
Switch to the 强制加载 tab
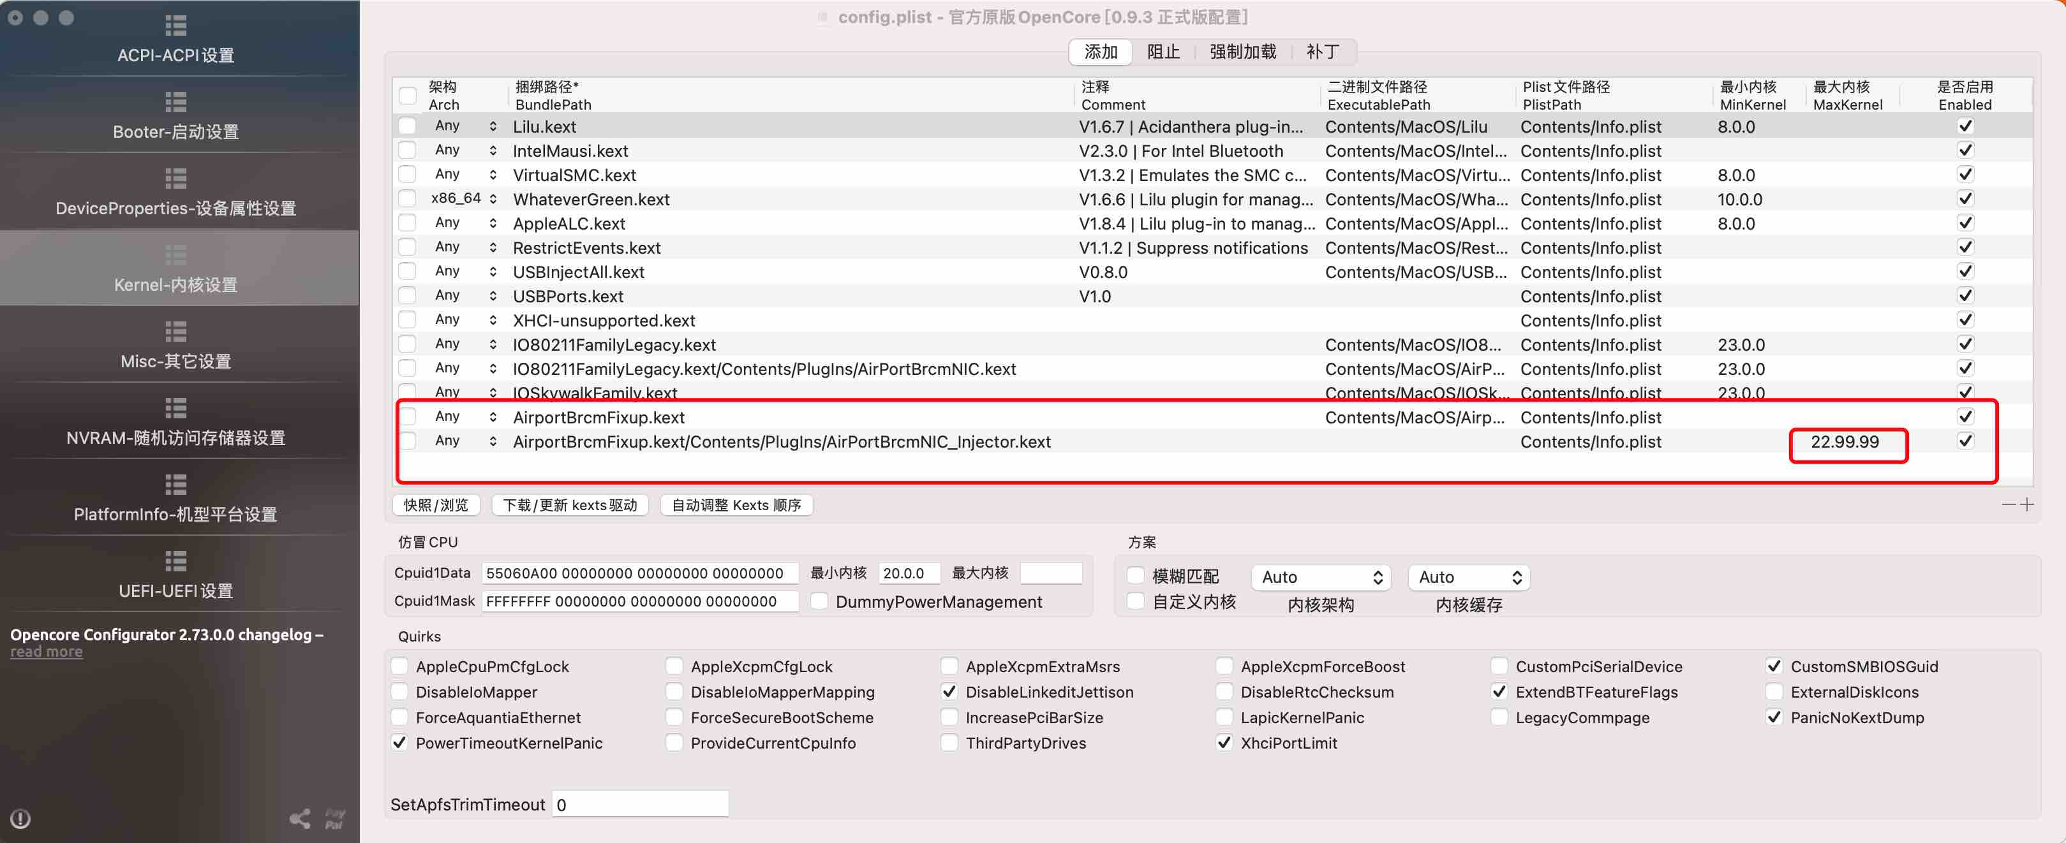click(x=1242, y=52)
